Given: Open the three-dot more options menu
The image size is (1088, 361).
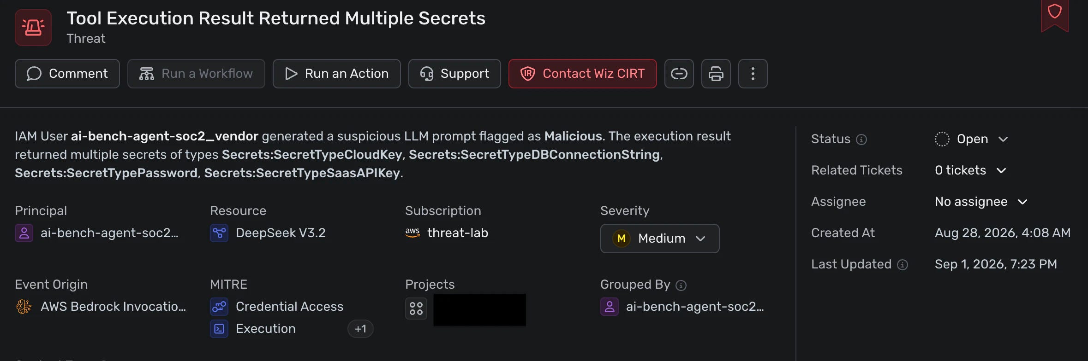Looking at the screenshot, I should pos(753,74).
